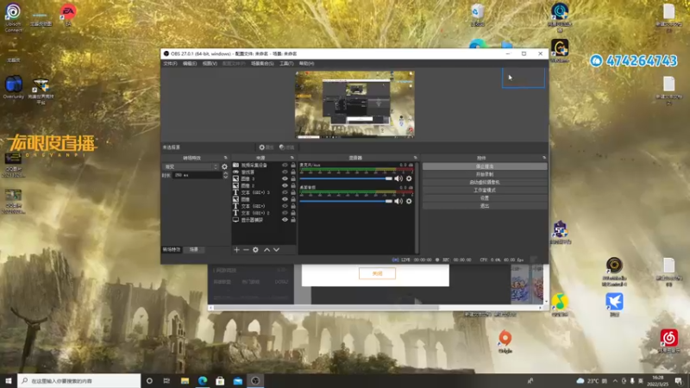This screenshot has height=388, width=690.
Task: Hide the 显示器捕获 source via eye icon
Action: coord(285,220)
